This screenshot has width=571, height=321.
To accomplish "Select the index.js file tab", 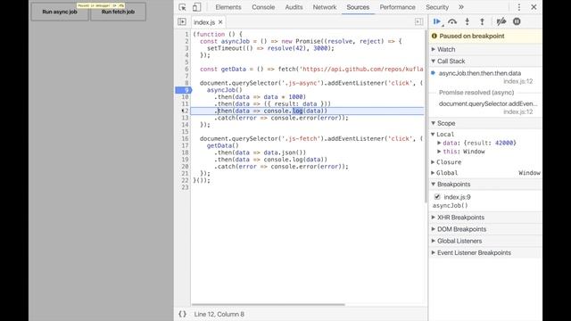I will click(x=204, y=22).
